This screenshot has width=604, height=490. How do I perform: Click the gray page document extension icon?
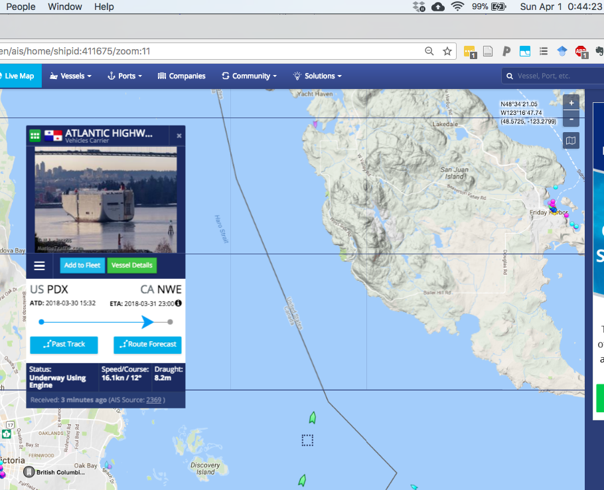[488, 51]
